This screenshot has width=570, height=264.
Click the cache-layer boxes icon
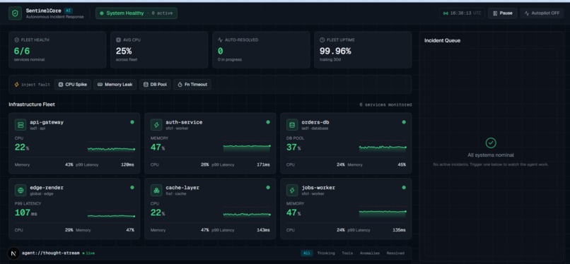coord(156,190)
